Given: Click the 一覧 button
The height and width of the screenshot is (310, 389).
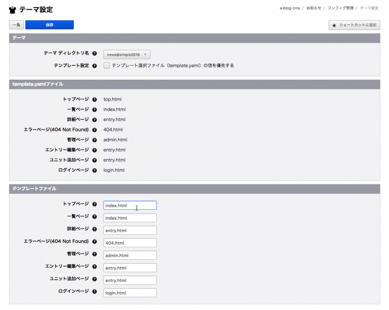Looking at the screenshot, I should (16, 25).
